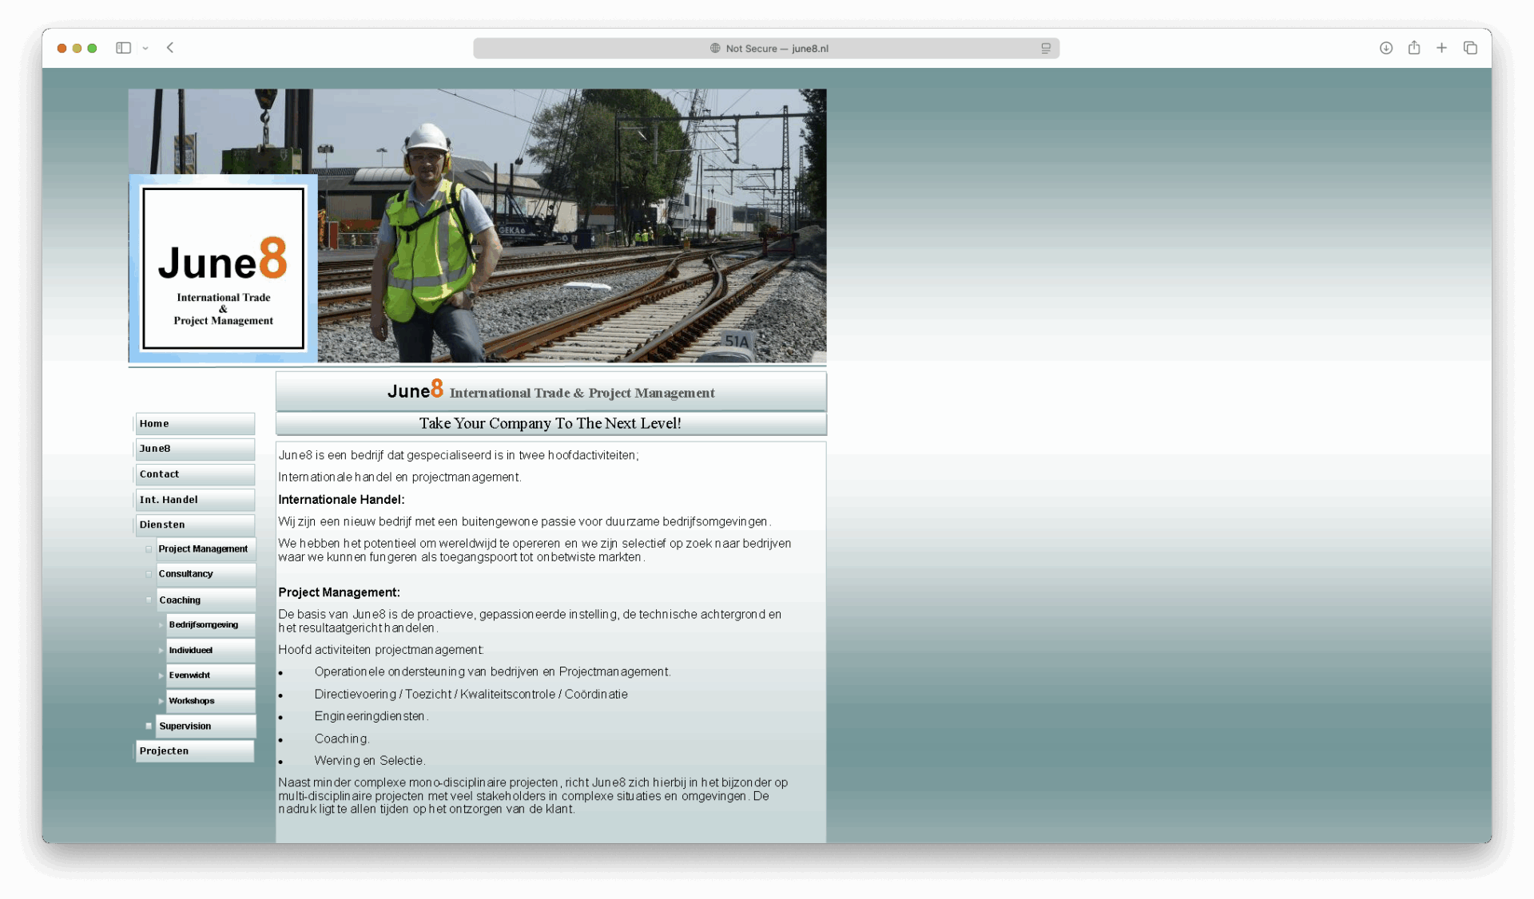Click the 'Coaching.' bullet in the article
The width and height of the screenshot is (1534, 899).
click(x=342, y=739)
